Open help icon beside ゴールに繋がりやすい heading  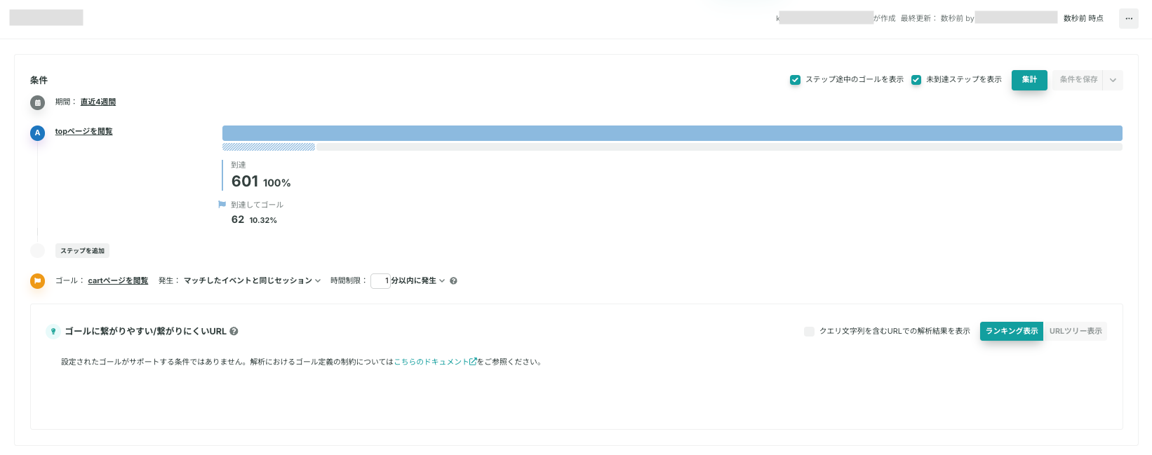pos(234,331)
